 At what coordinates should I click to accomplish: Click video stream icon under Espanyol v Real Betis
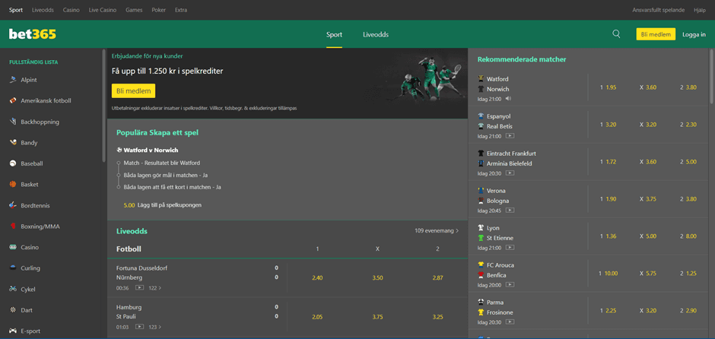[x=510, y=136]
